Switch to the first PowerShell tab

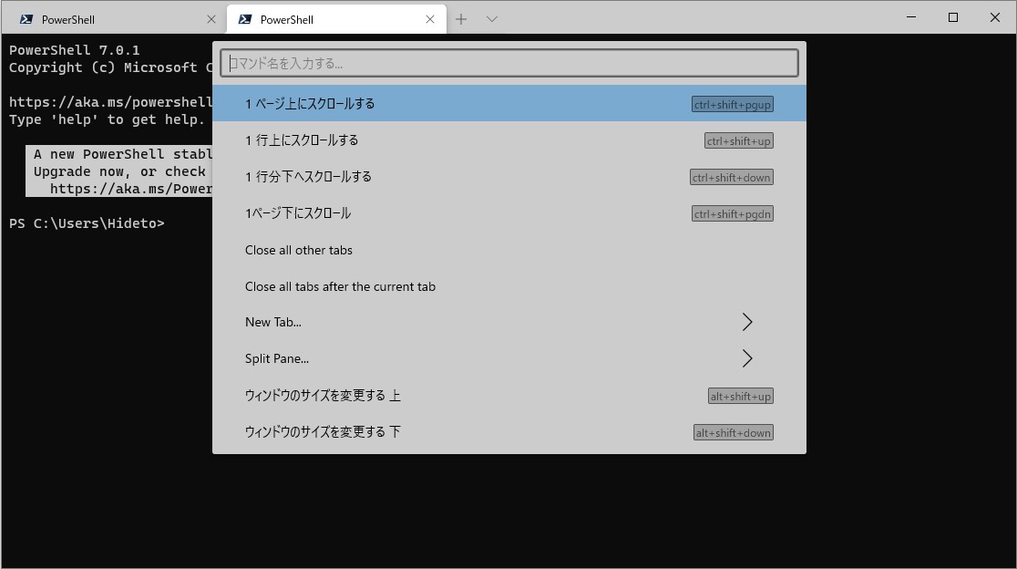[x=109, y=17]
